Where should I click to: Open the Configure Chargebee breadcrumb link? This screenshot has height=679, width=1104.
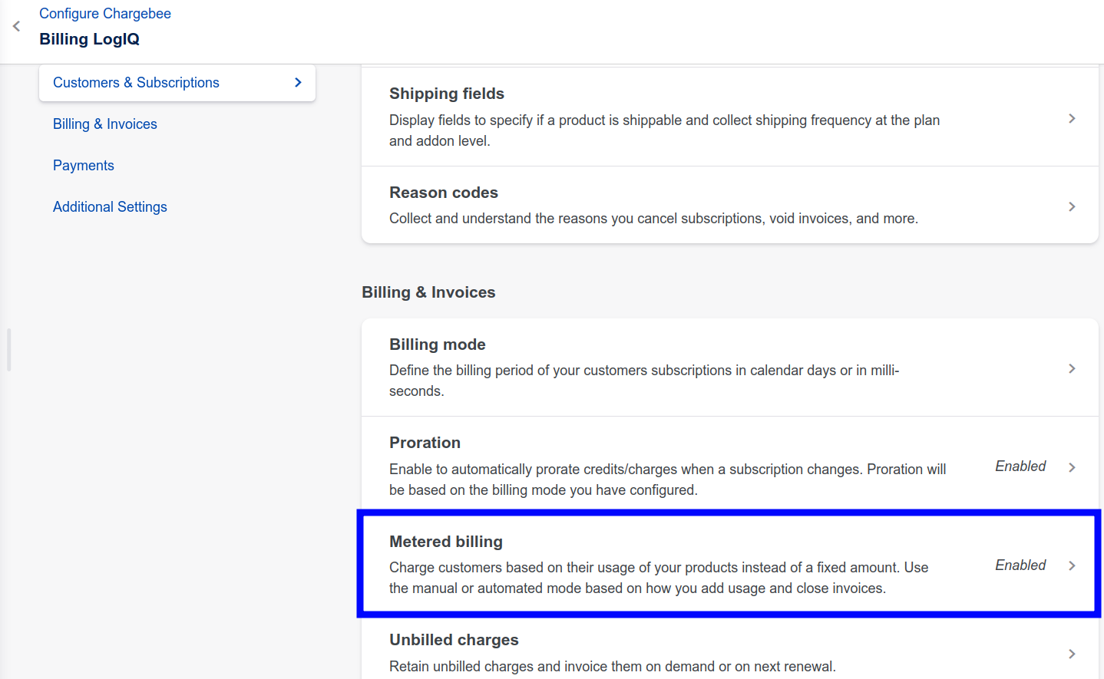[104, 14]
